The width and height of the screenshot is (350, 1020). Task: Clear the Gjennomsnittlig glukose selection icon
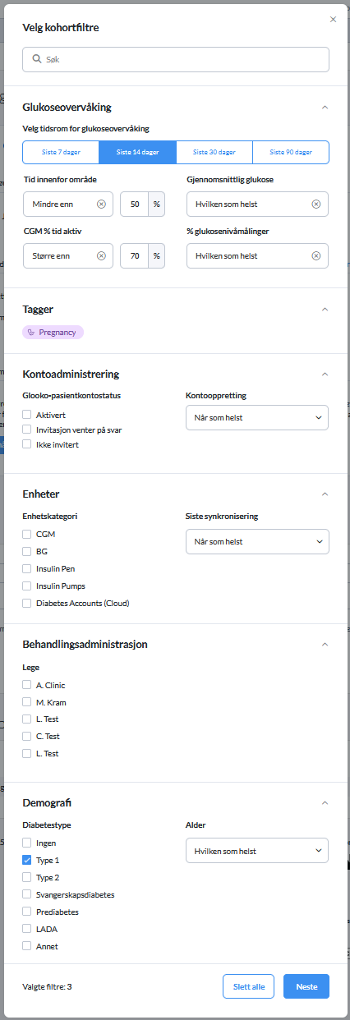[x=316, y=204]
